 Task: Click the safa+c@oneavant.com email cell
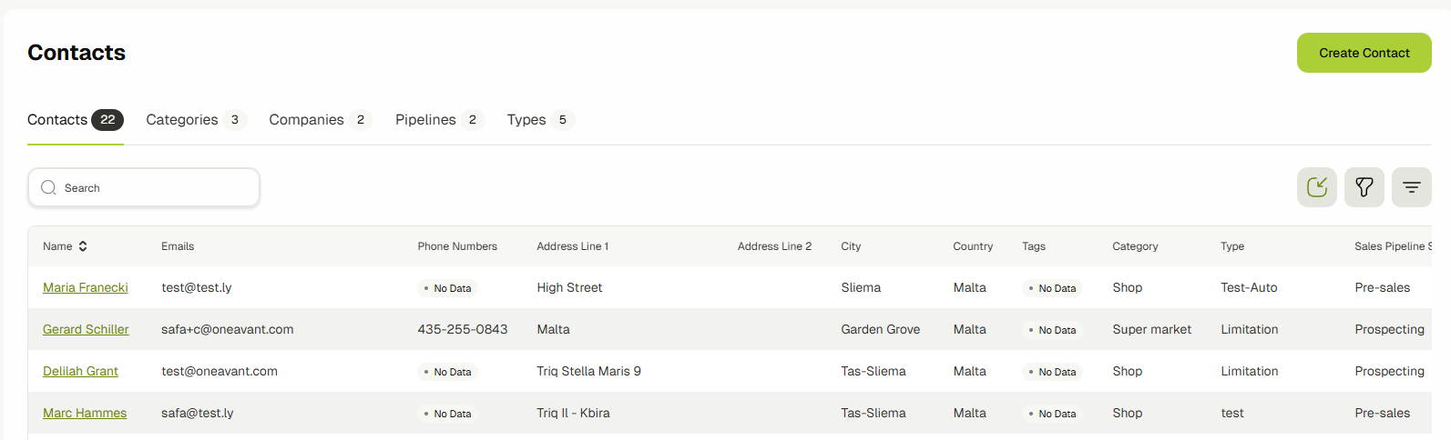(228, 329)
